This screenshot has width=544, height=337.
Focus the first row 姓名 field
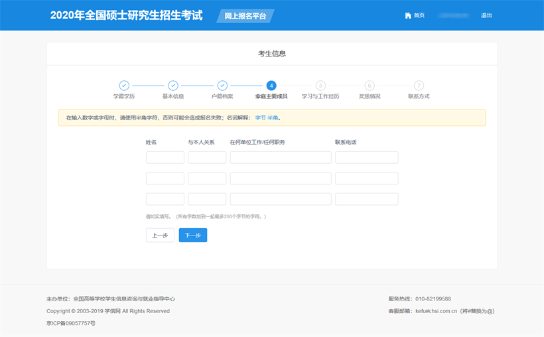click(165, 157)
